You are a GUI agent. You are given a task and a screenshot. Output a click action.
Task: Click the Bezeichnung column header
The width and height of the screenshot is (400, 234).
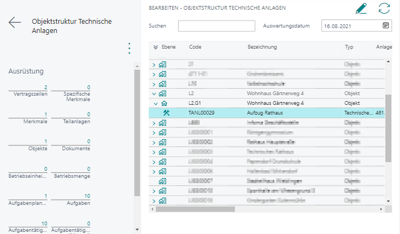pos(262,47)
